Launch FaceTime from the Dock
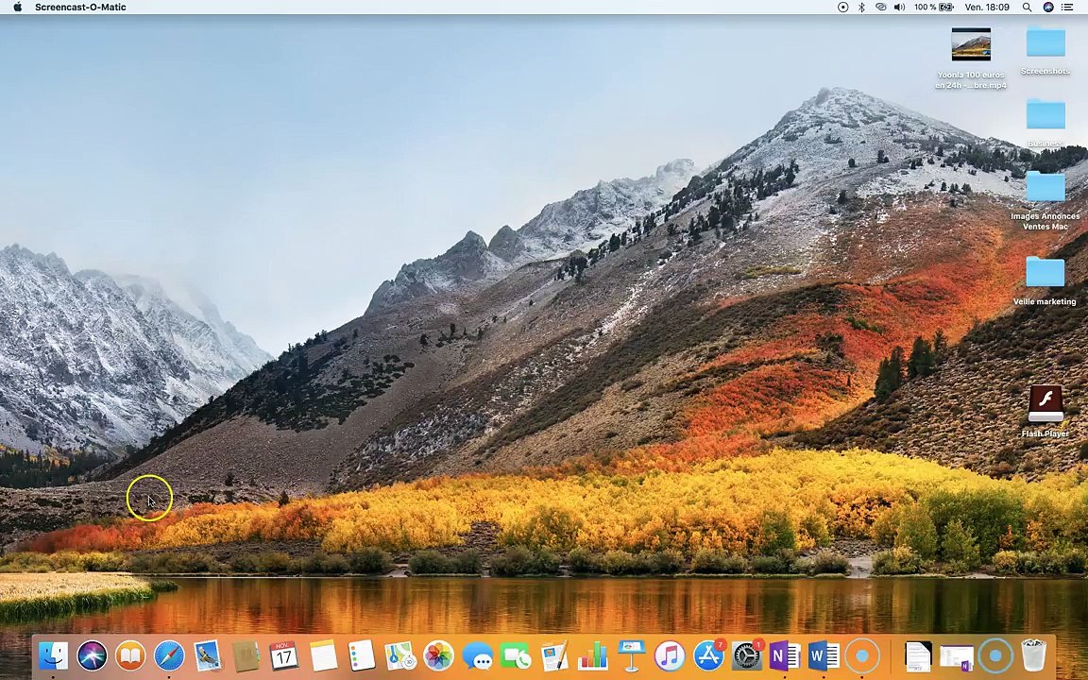 (516, 655)
